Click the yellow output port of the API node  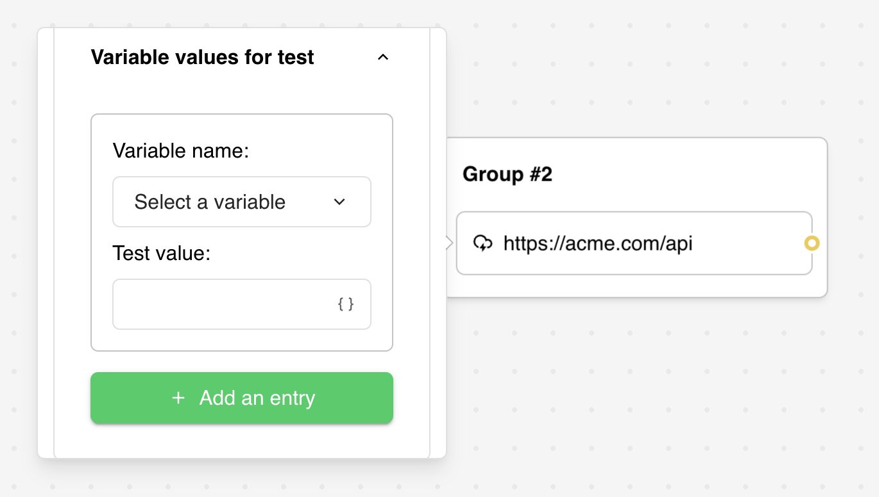[812, 244]
